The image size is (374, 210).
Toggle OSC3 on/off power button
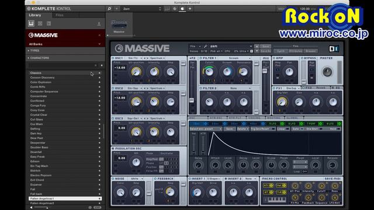click(x=113, y=118)
